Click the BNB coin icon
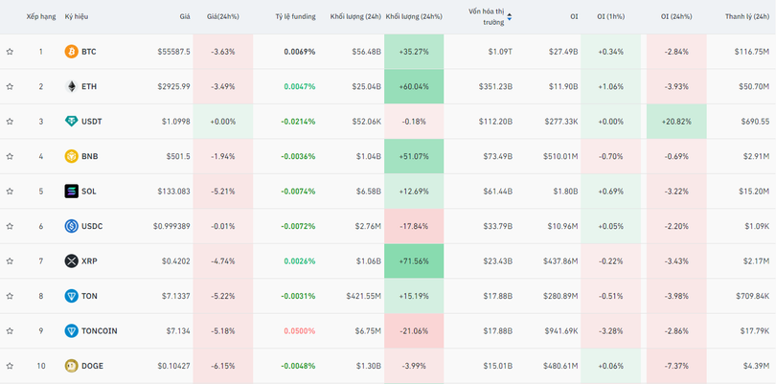 pyautogui.click(x=71, y=156)
